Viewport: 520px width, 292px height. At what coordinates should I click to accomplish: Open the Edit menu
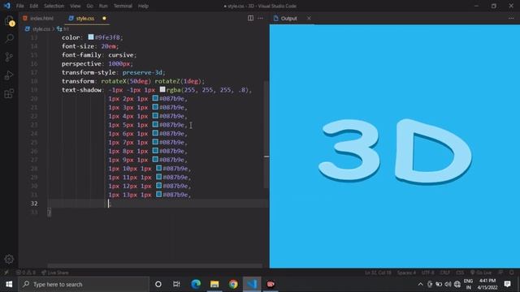tap(33, 6)
